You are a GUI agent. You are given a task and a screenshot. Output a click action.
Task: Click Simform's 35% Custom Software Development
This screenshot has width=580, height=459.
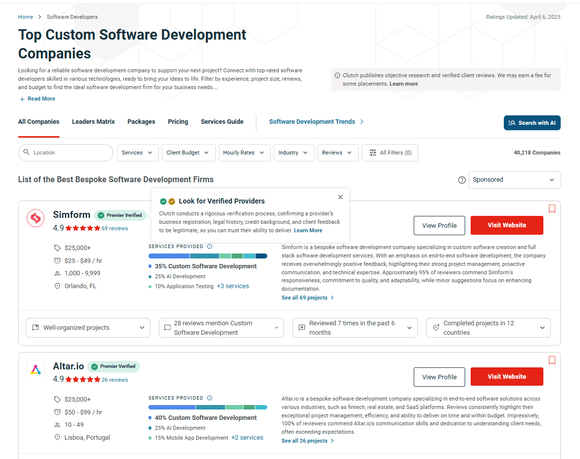pyautogui.click(x=206, y=266)
